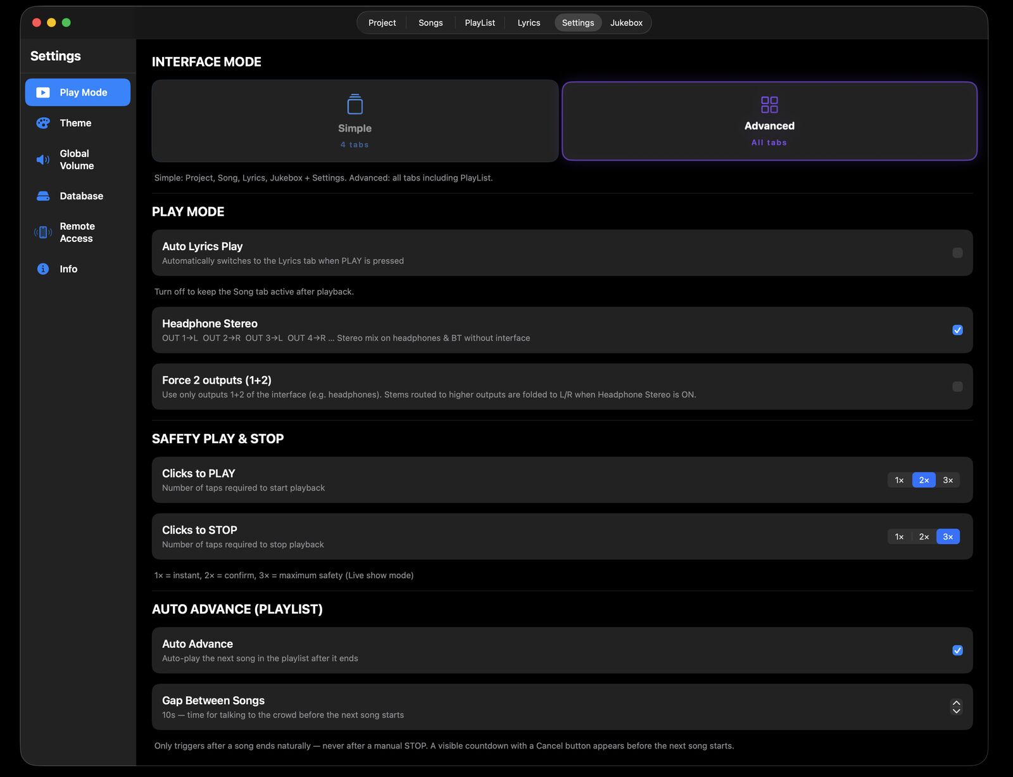Set Clicks to STOP to 1x
Image resolution: width=1013 pixels, height=777 pixels.
[x=899, y=536]
